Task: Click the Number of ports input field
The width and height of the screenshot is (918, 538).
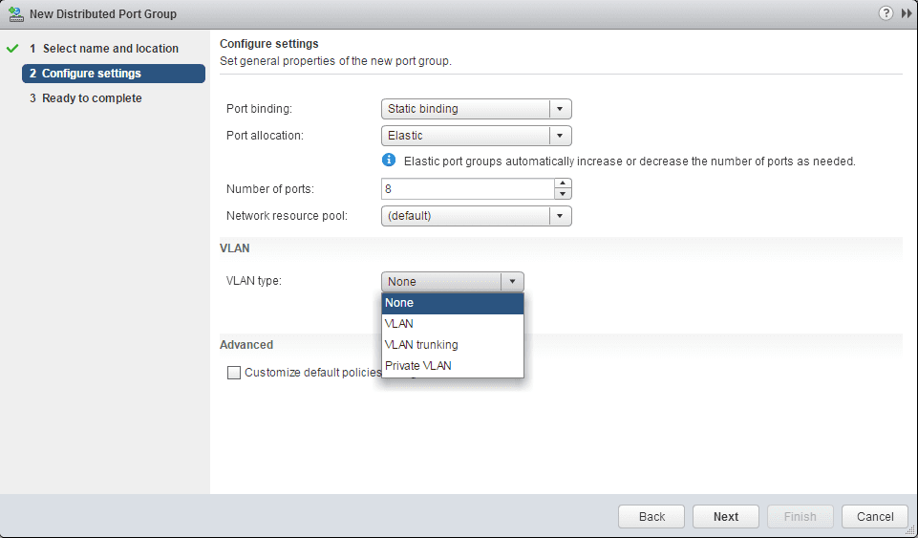Action: (467, 189)
